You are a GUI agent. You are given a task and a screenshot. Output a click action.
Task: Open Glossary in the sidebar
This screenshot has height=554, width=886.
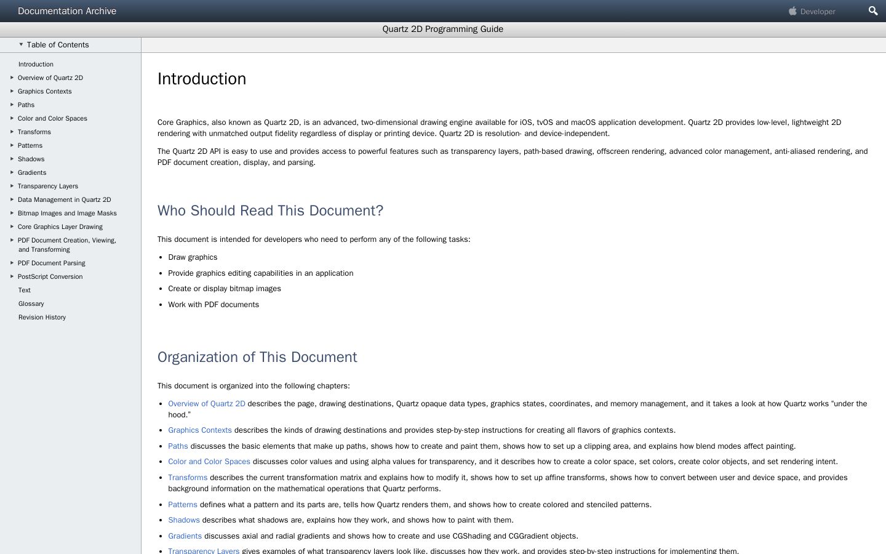(31, 303)
